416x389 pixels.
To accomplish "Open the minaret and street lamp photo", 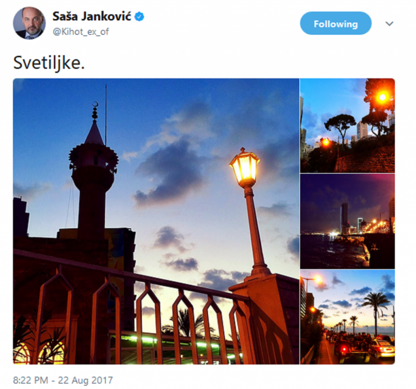I will coord(156,221).
